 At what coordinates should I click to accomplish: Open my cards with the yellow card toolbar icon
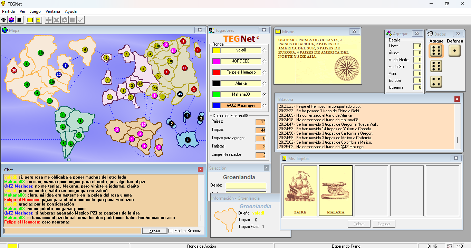[38, 20]
